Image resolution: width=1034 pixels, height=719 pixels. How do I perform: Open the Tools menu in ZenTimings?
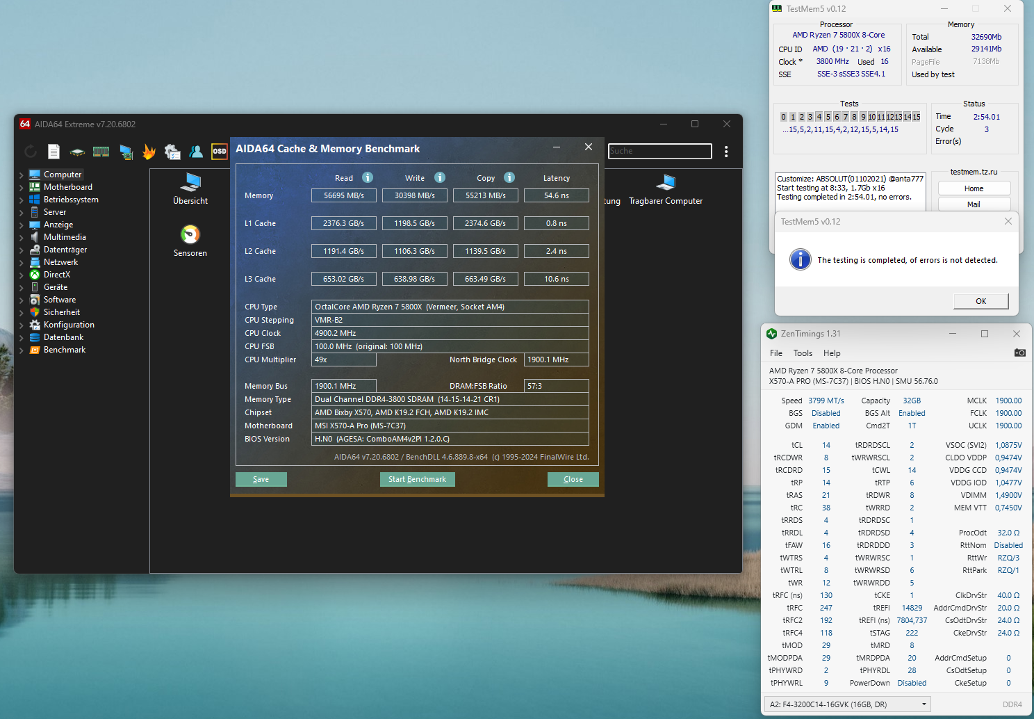pos(803,353)
